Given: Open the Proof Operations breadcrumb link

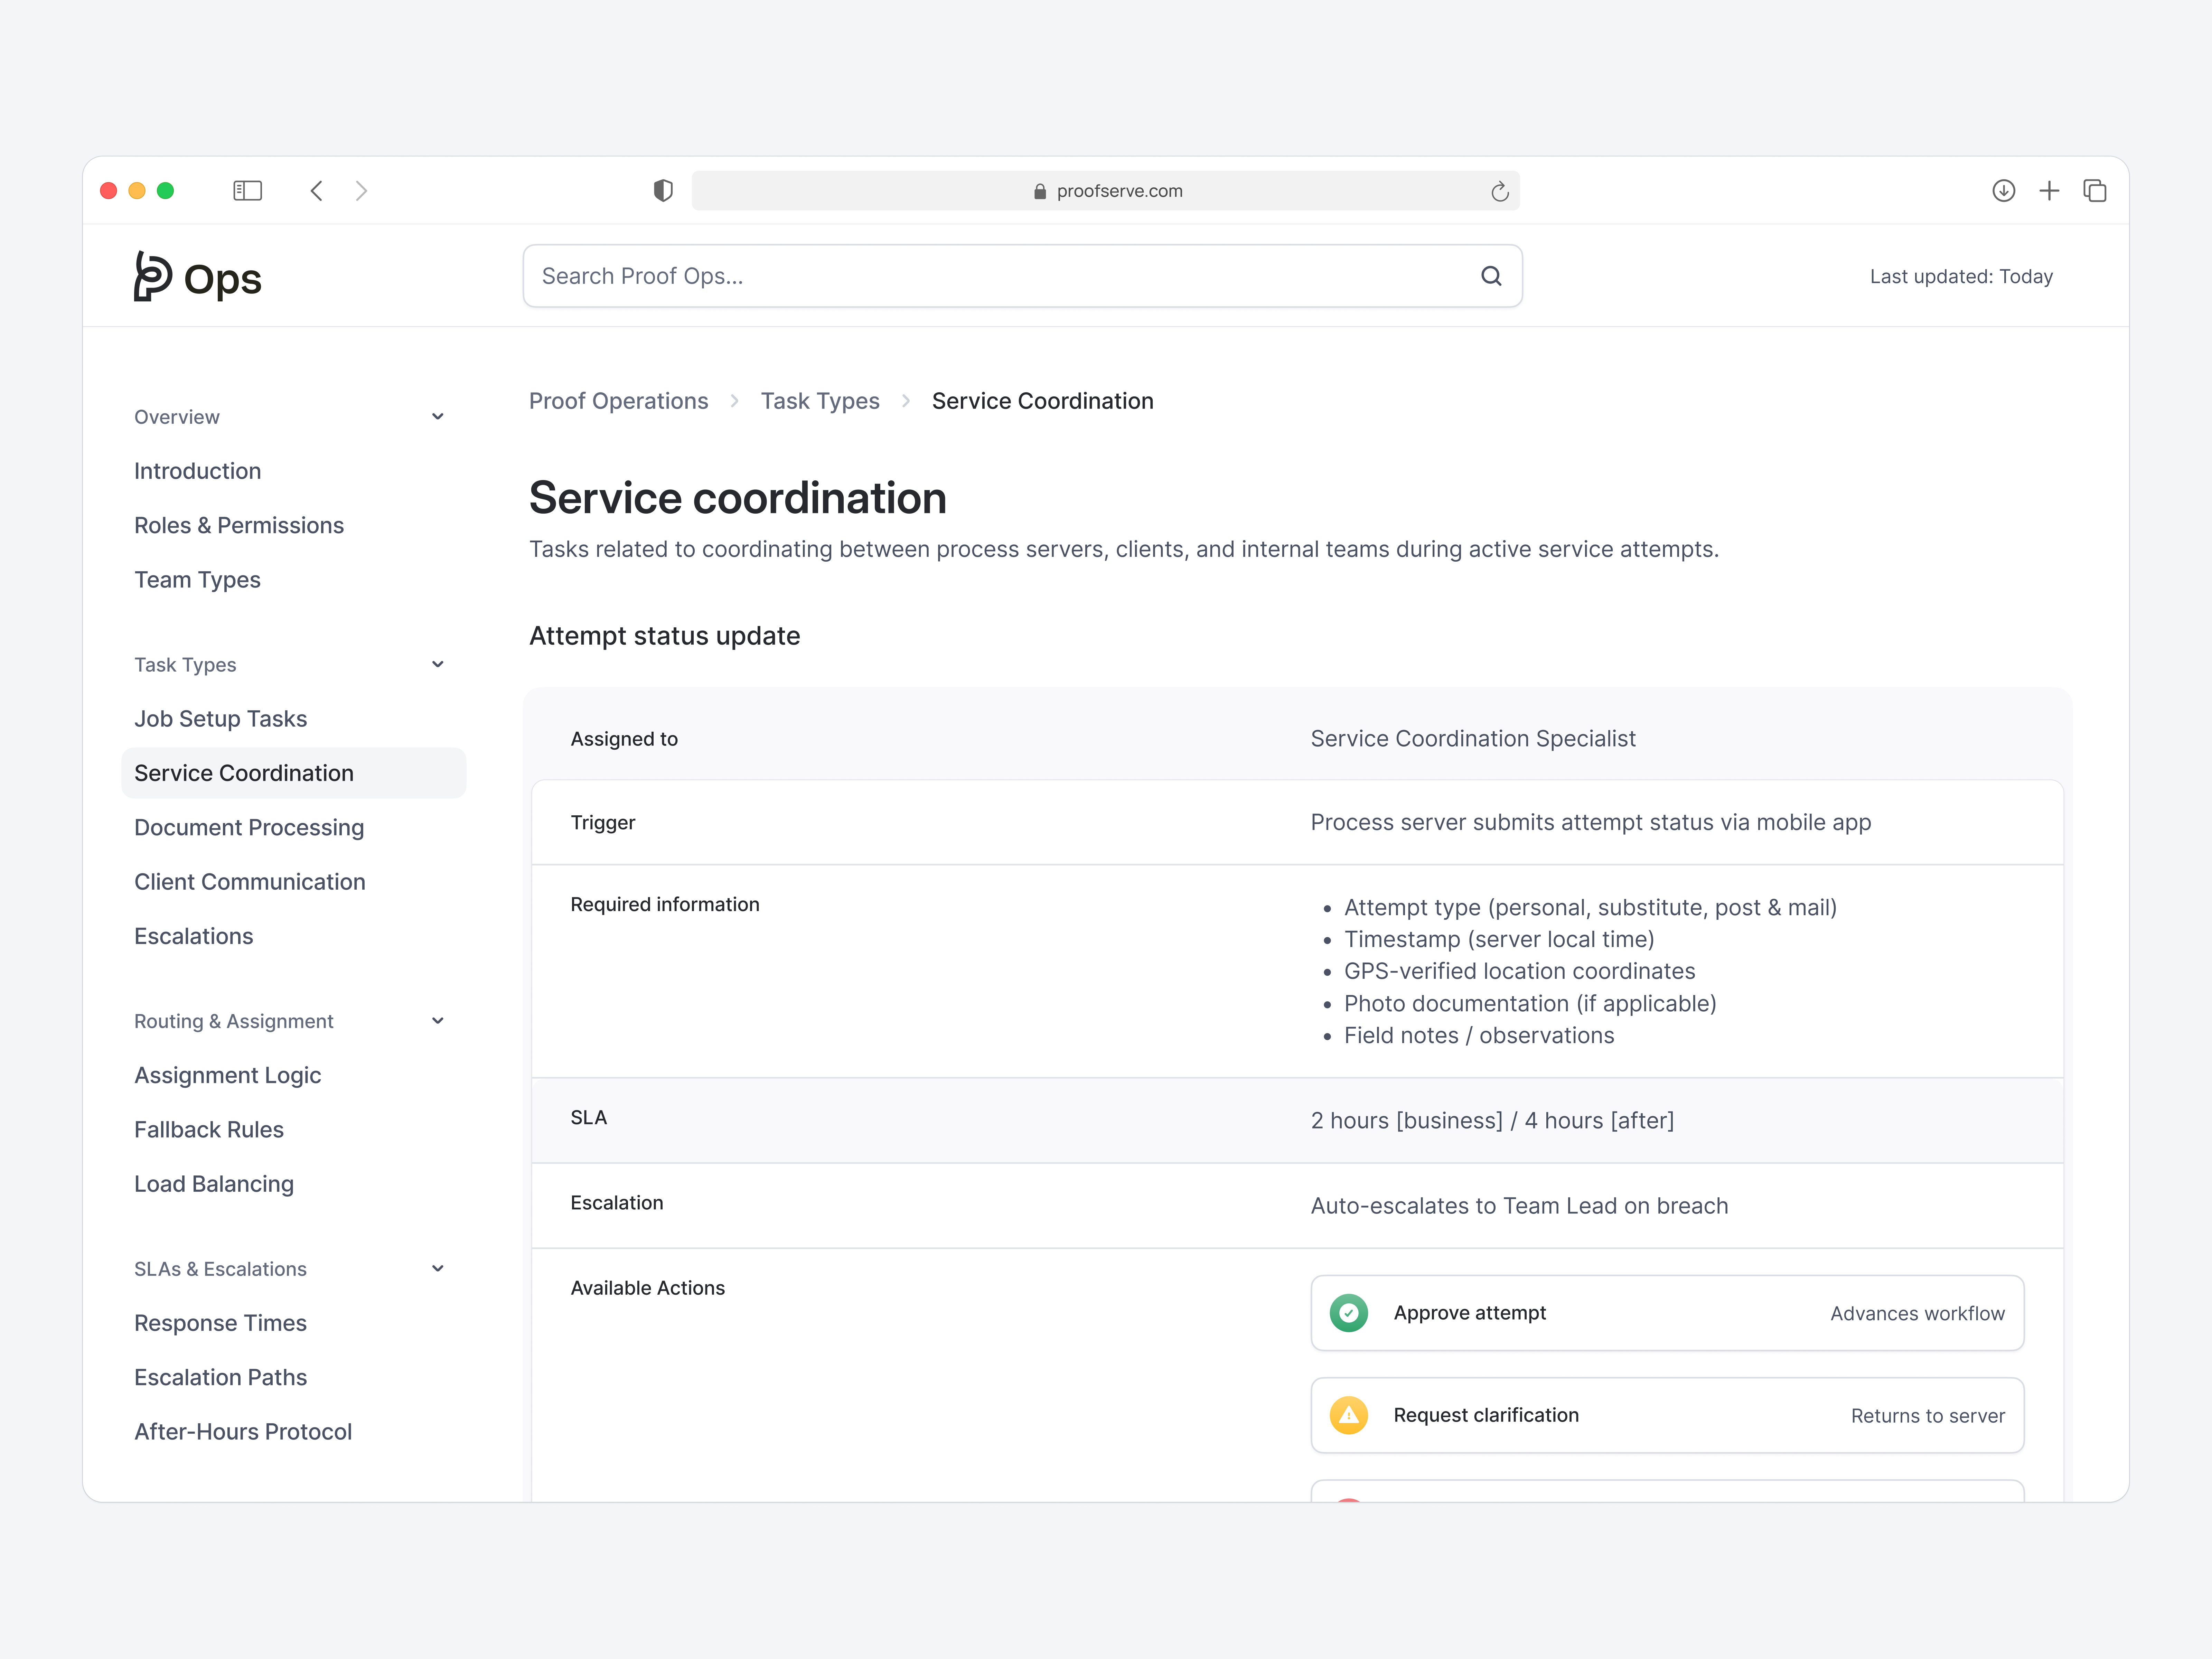Looking at the screenshot, I should point(618,400).
